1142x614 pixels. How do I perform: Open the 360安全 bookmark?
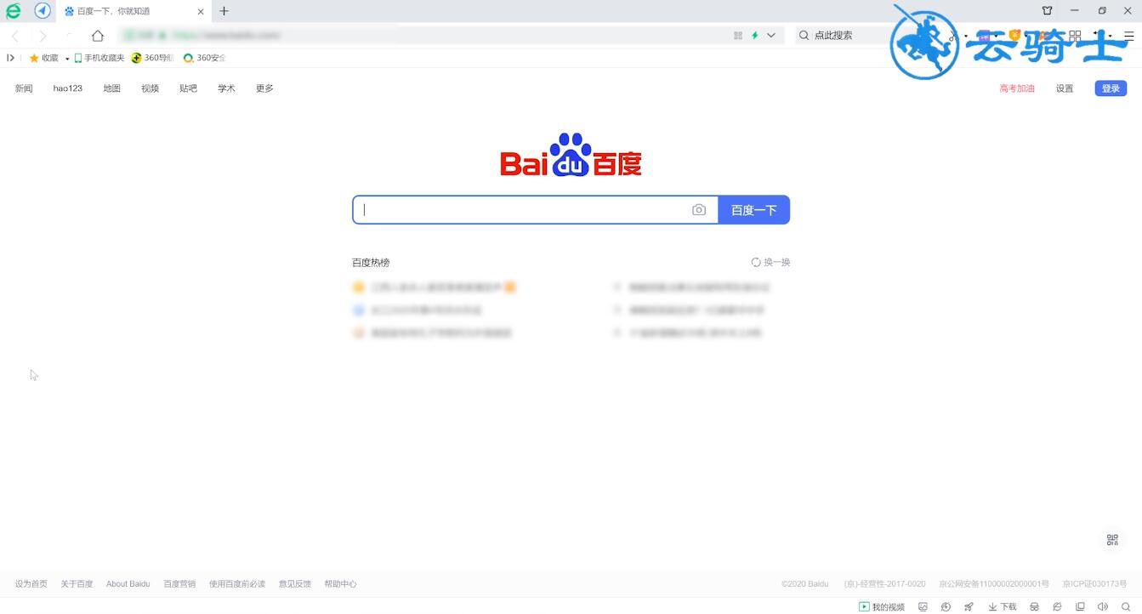205,58
